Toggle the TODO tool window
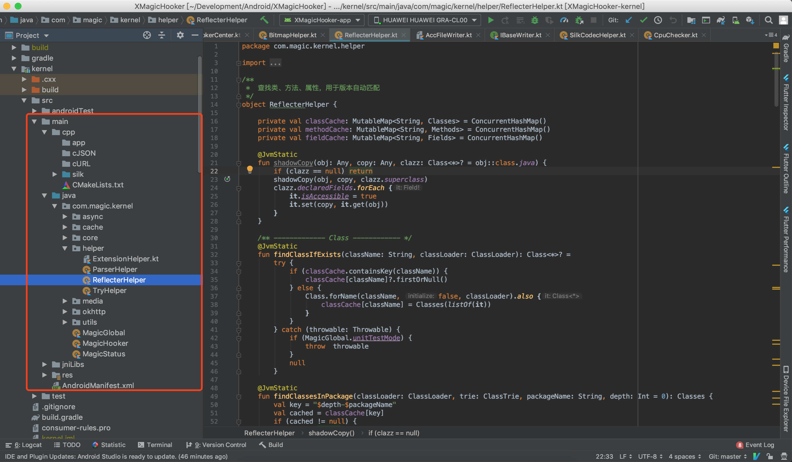 click(x=67, y=445)
